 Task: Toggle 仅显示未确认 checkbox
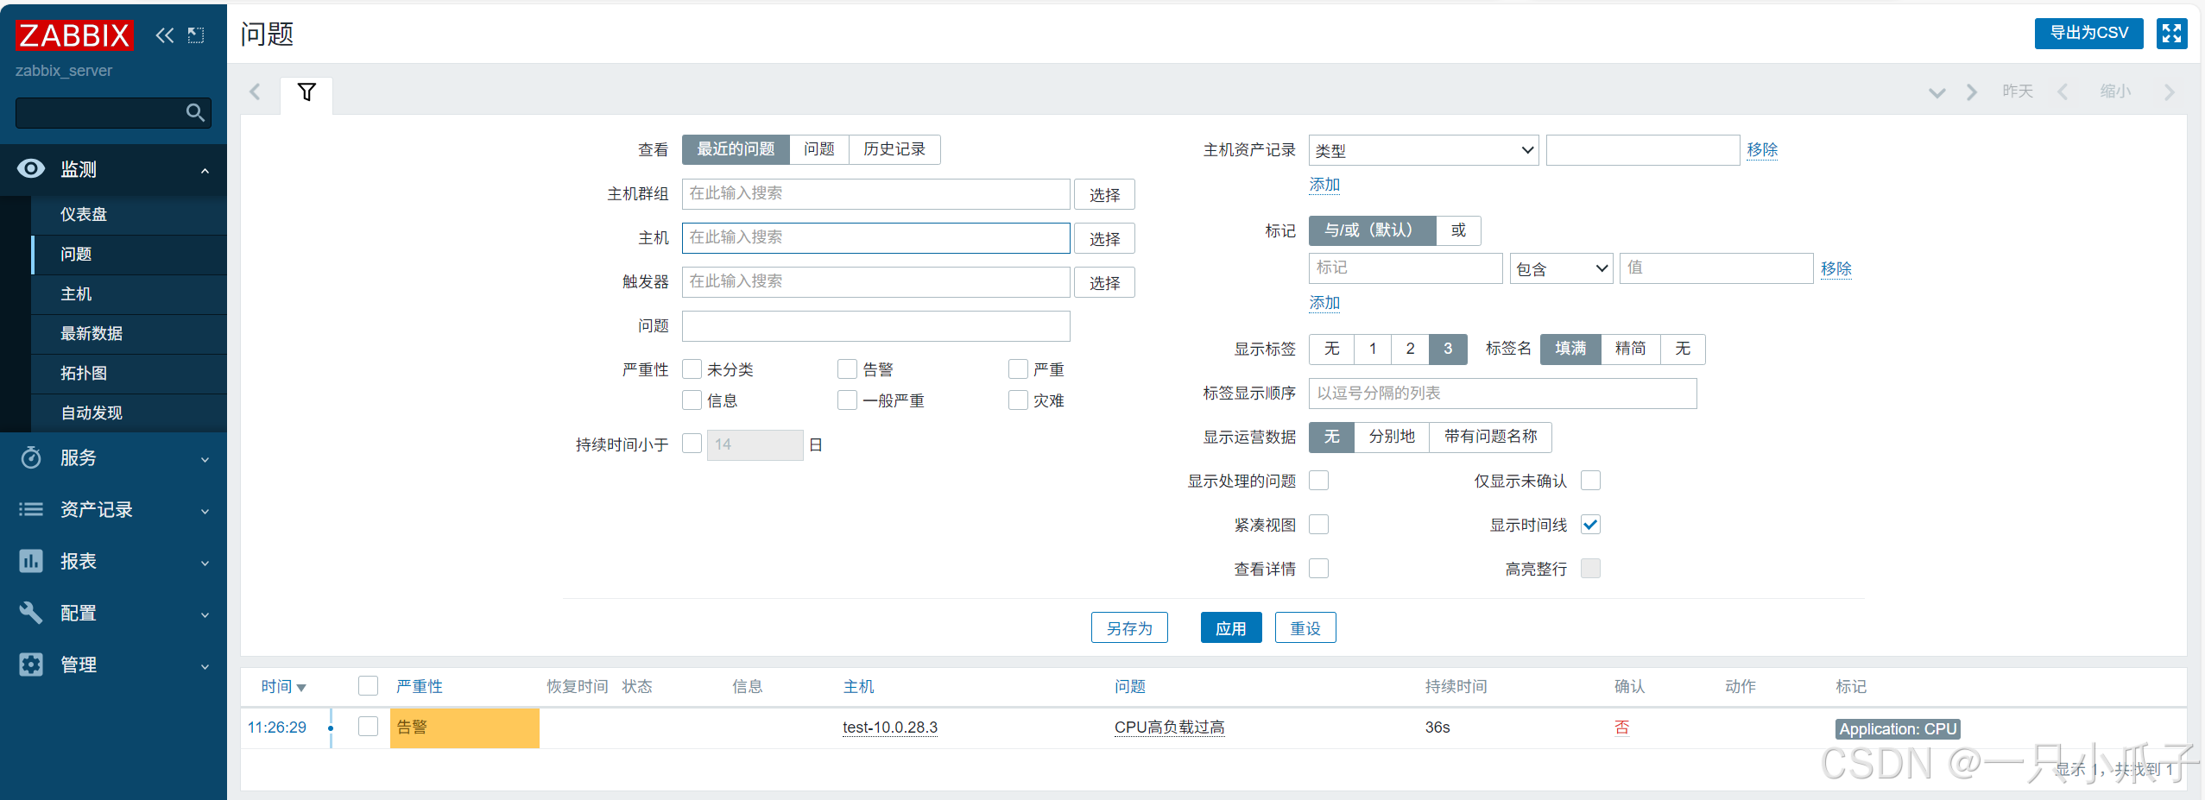[x=1590, y=480]
